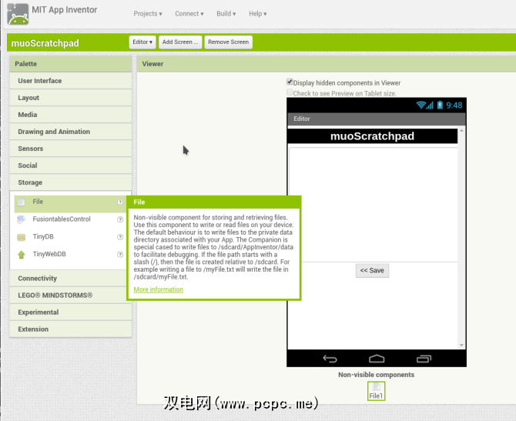
Task: Click the Add Screen button
Action: coord(180,42)
